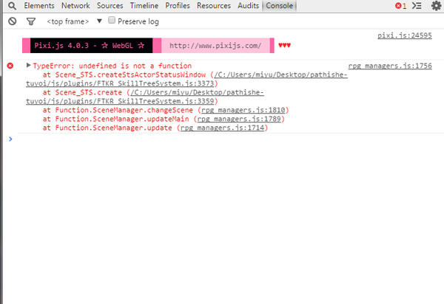Click 'Scene_STS.create' stack line text
The width and height of the screenshot is (444, 304).
pos(89,92)
